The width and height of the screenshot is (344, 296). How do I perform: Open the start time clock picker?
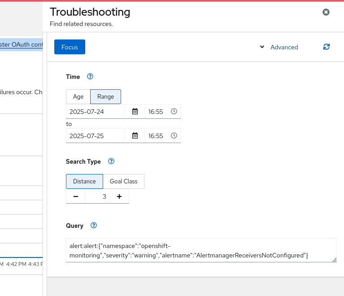[174, 111]
